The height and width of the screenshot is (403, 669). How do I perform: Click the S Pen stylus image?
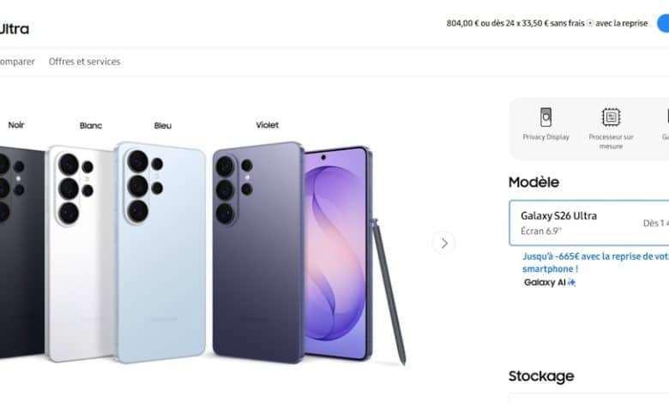388,292
